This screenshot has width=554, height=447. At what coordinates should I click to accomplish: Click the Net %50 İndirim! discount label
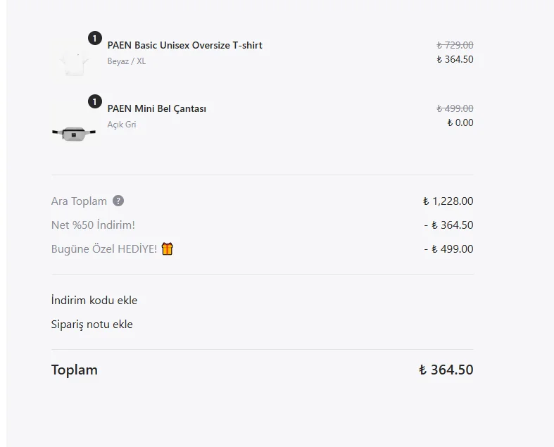(x=94, y=225)
